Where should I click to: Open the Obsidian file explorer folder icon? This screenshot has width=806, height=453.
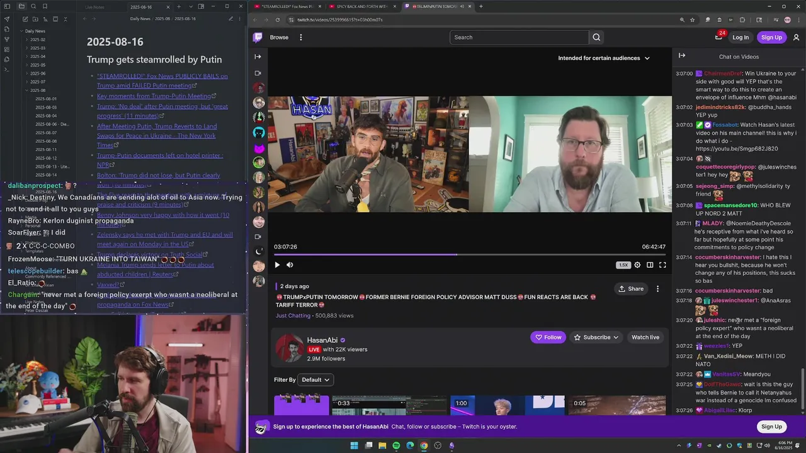(21, 6)
